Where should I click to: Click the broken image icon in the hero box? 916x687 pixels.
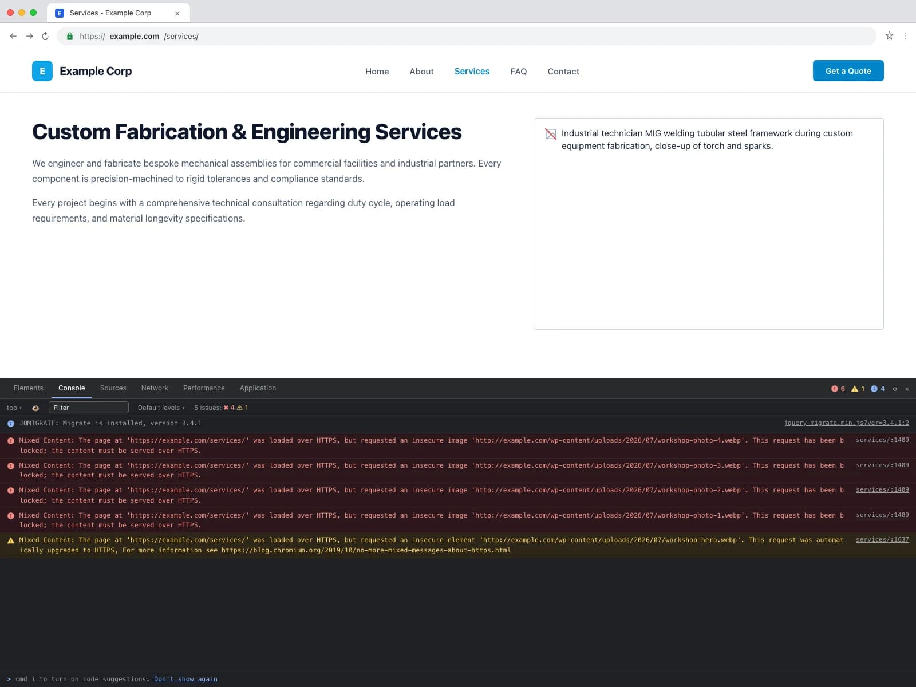[x=551, y=134]
